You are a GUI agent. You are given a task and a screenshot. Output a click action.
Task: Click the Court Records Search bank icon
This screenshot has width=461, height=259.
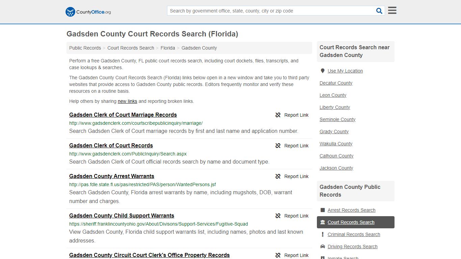(323, 222)
